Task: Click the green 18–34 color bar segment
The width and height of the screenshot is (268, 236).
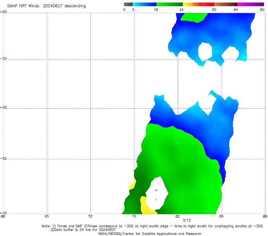Action: tap(169, 4)
